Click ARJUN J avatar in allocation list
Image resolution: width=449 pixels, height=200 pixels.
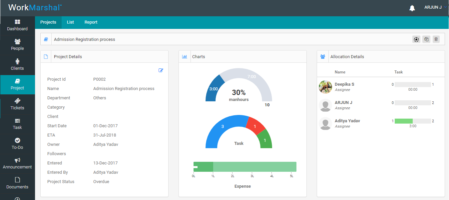325,105
